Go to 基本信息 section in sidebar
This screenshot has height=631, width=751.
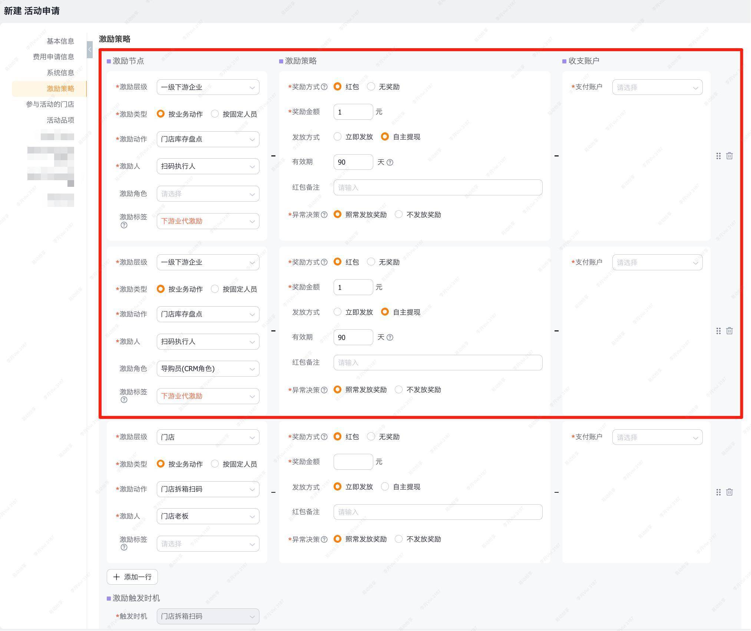[x=60, y=41]
